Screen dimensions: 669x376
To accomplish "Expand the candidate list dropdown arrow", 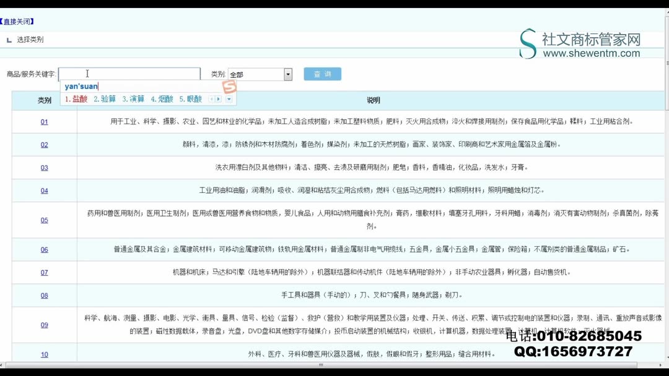I will pyautogui.click(x=229, y=99).
